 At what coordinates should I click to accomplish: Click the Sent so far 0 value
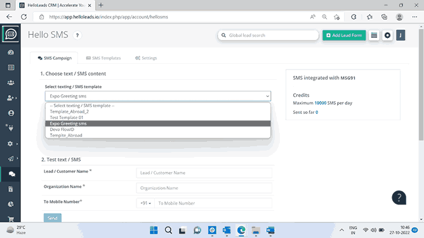point(317,113)
